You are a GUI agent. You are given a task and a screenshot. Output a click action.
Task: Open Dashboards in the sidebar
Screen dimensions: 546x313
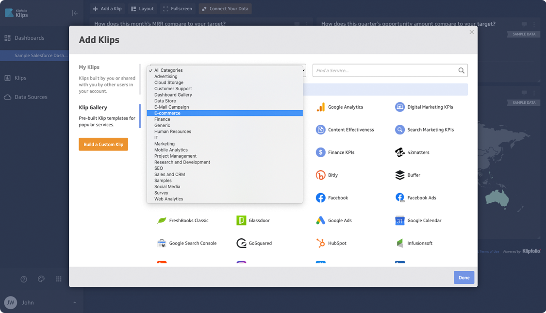[29, 38]
